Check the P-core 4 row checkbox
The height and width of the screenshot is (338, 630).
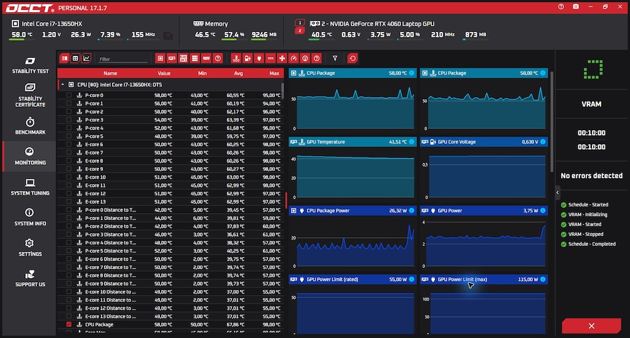[x=69, y=128]
